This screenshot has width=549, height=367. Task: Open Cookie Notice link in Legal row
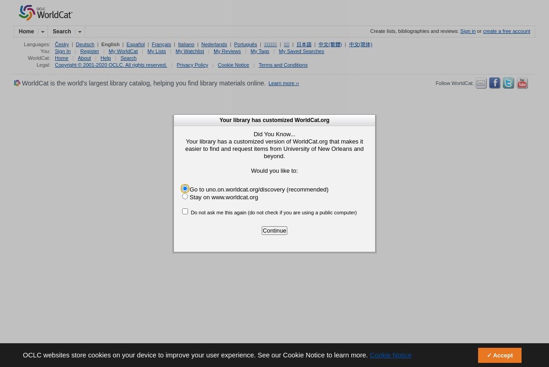233,65
